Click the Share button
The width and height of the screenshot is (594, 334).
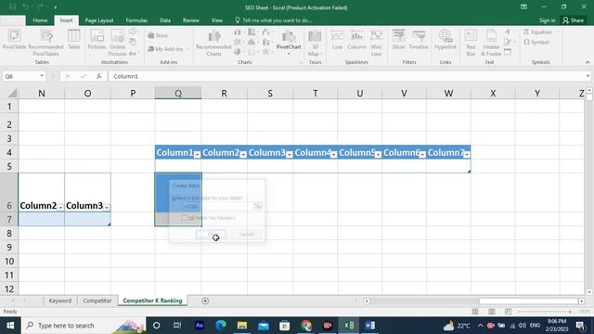tap(574, 20)
